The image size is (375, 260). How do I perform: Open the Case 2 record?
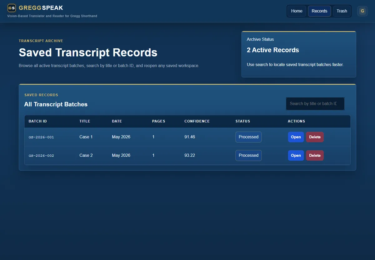point(296,155)
